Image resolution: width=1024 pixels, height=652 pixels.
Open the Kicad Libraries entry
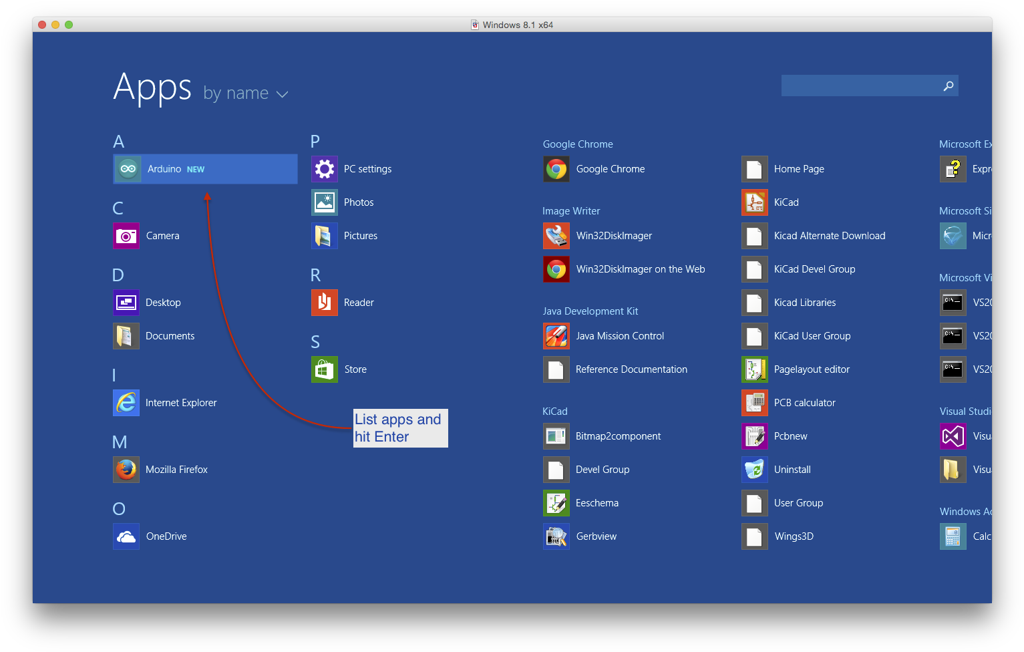805,303
